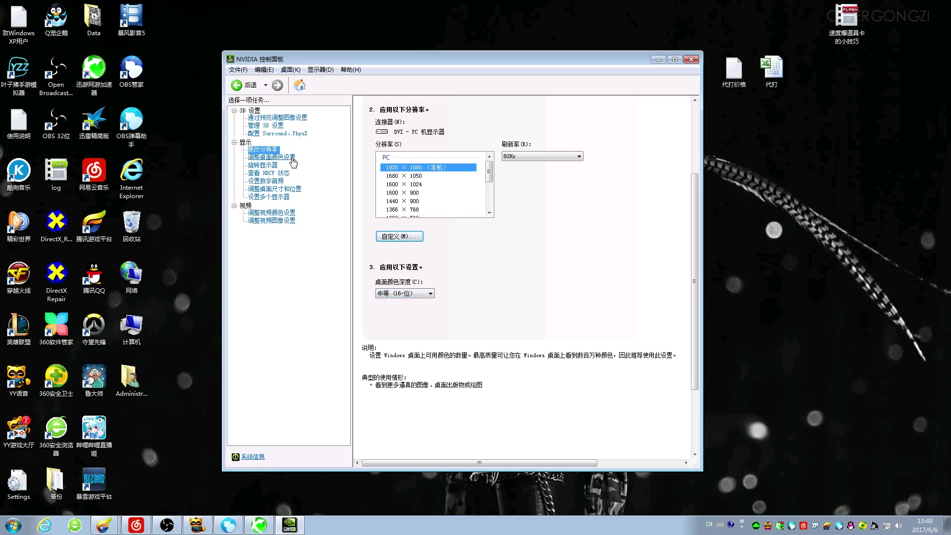Screen dimensions: 951x535
Task: Open the 刷新率 60Hz dropdown
Action: (542, 156)
